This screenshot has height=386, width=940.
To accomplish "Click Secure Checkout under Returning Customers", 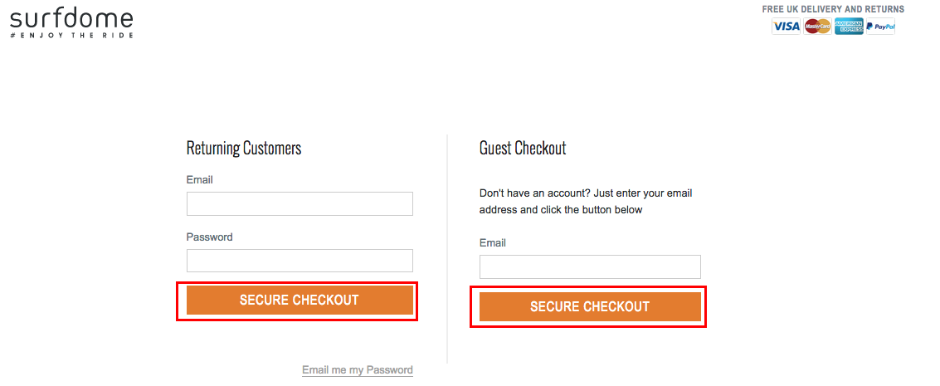I will click(300, 300).
